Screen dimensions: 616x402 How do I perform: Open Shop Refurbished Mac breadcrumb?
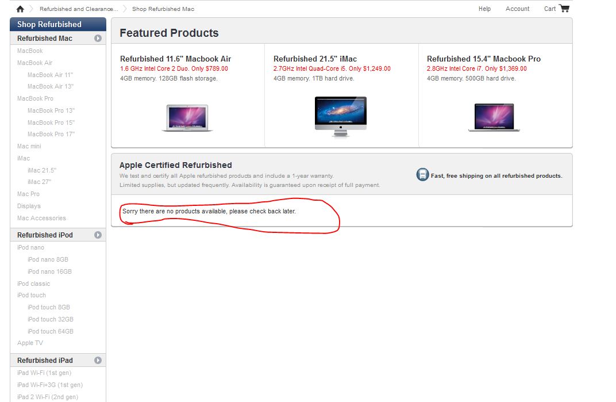pos(163,9)
